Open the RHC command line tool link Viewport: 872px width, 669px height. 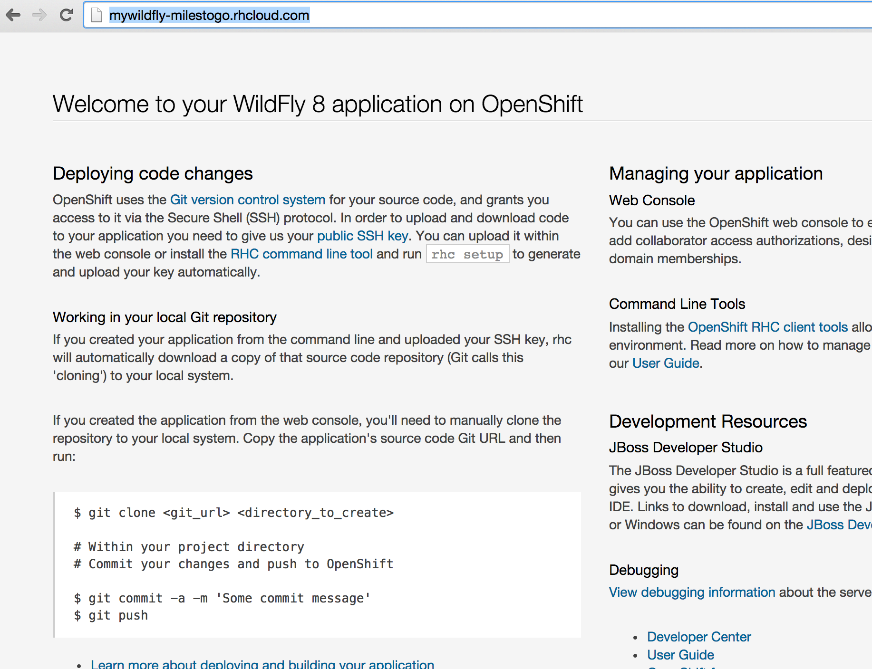301,254
